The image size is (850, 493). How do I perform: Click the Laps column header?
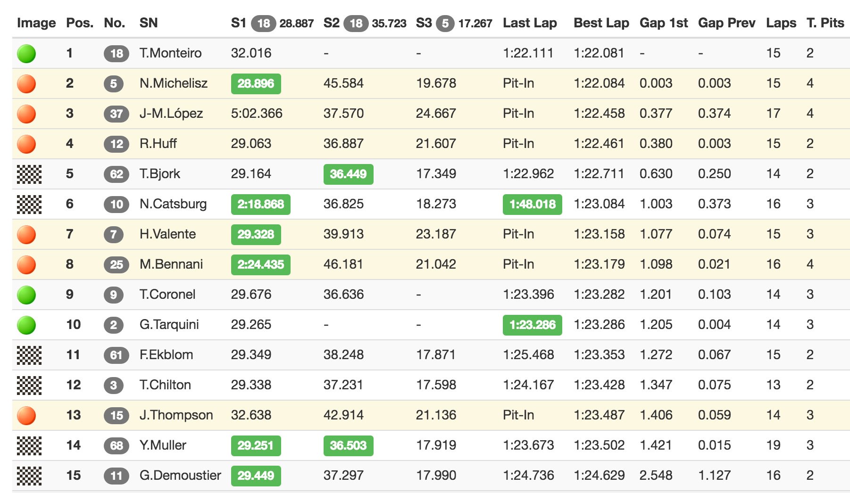coord(781,23)
